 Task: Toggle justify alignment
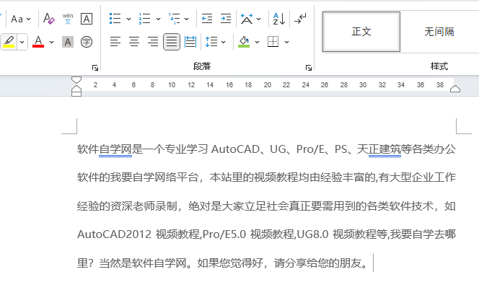(x=172, y=42)
